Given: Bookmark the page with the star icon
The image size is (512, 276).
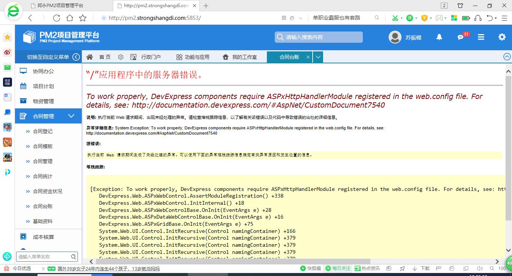Looking at the screenshot, I should [83, 18].
